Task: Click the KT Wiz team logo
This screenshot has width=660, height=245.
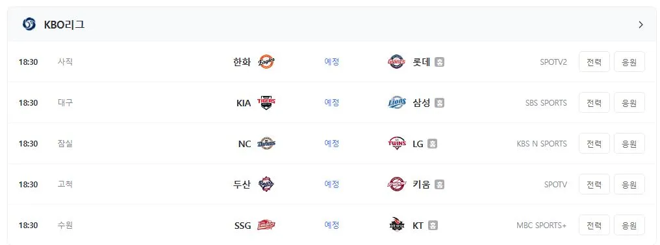Action: pos(396,226)
